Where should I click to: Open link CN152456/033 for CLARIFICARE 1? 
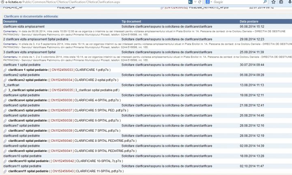[62, 70]
